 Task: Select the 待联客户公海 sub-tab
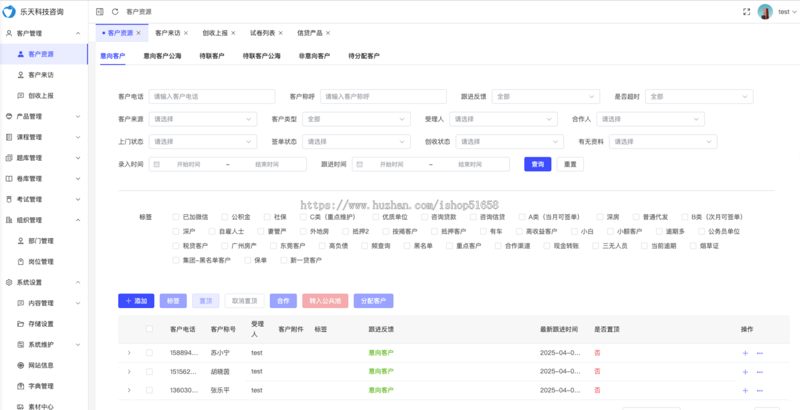pos(263,56)
